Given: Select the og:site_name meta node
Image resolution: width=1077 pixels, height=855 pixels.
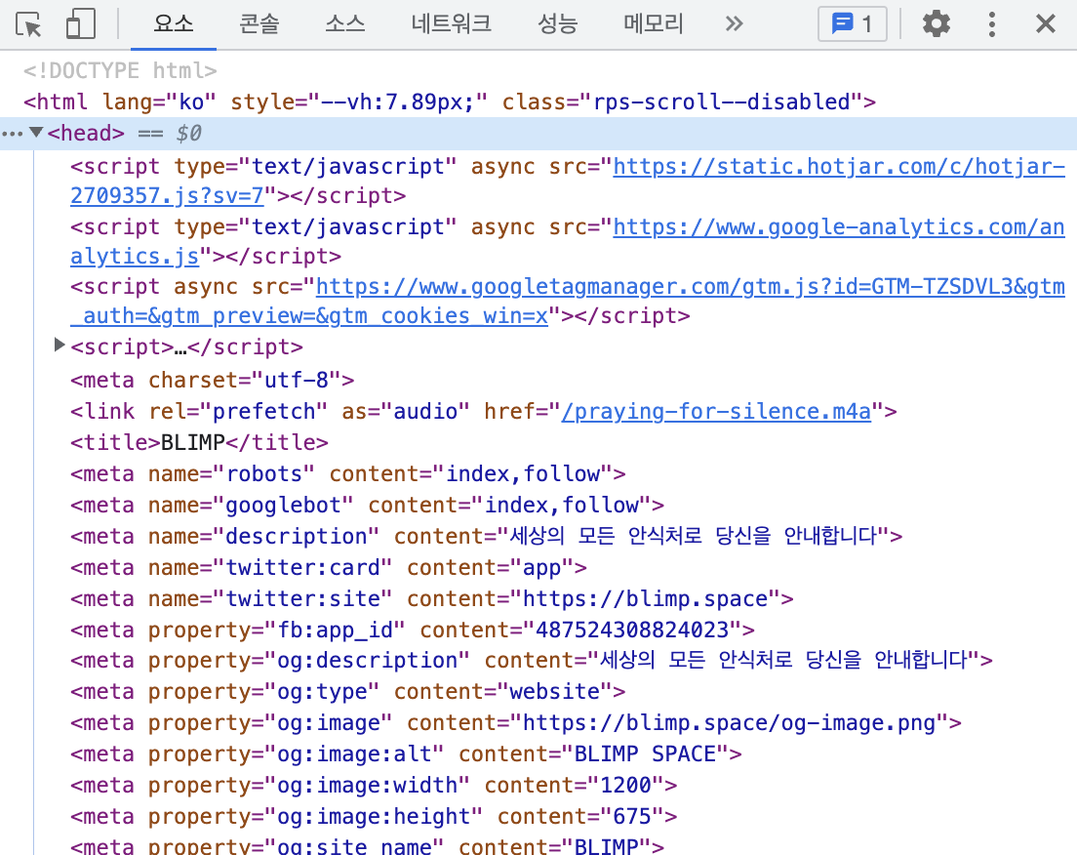Looking at the screenshot, I should pos(368,845).
